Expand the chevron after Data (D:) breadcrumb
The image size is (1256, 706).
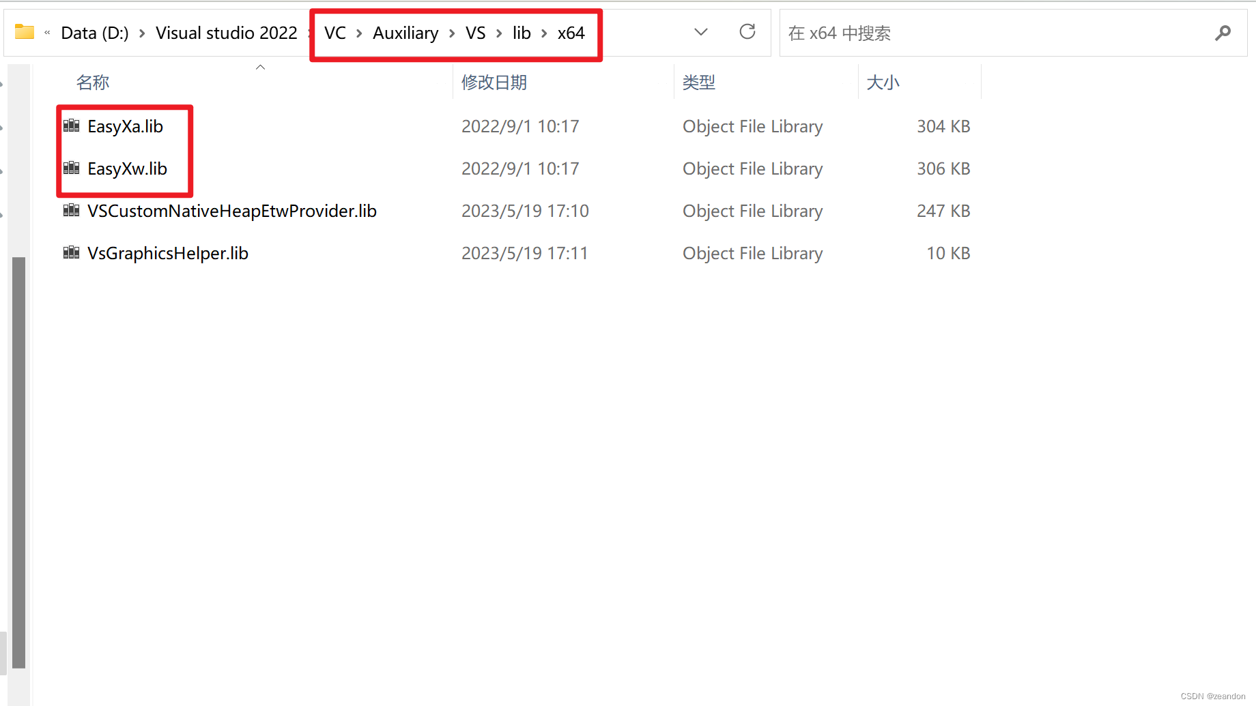click(142, 33)
